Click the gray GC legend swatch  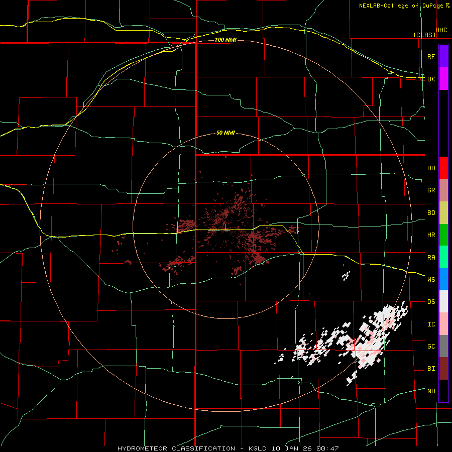[x=443, y=346]
